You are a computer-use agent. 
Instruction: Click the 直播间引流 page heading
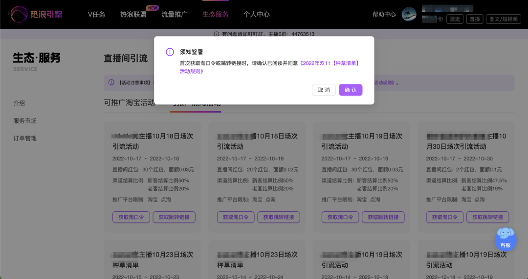click(126, 59)
